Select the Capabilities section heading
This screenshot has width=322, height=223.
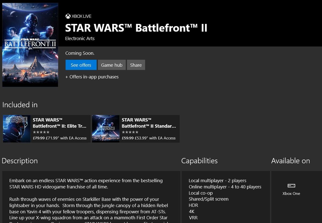(x=199, y=161)
